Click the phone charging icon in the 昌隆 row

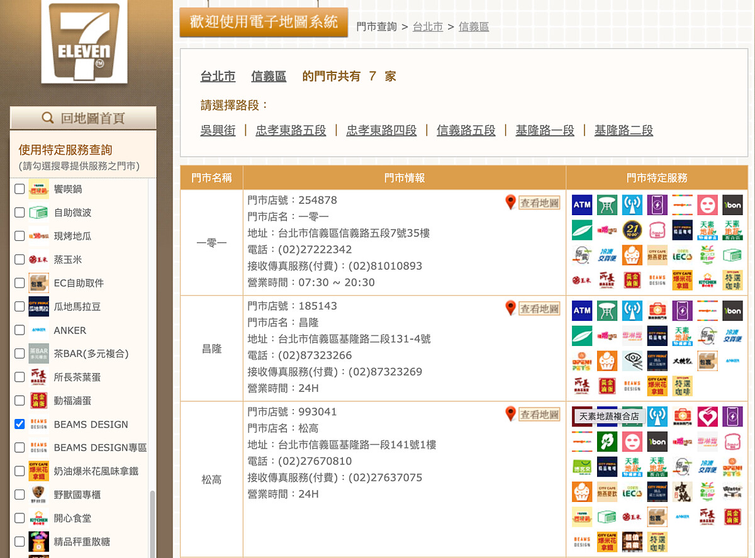click(x=682, y=311)
